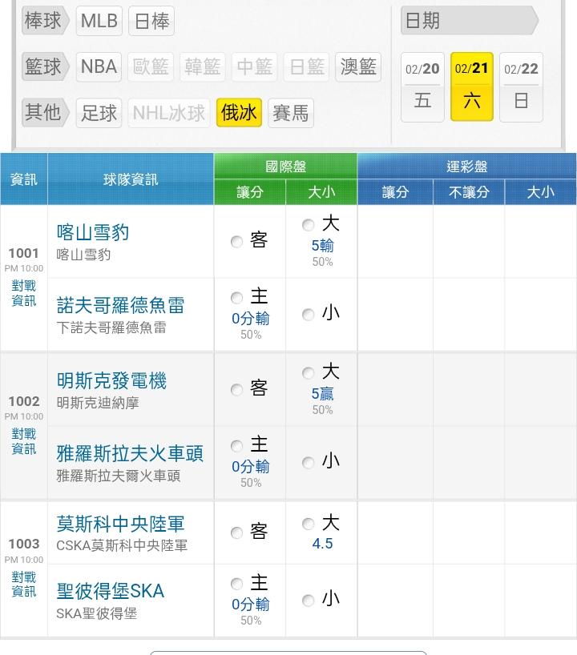Select 小 radio for game 1001
This screenshot has width=577, height=655.
[309, 314]
